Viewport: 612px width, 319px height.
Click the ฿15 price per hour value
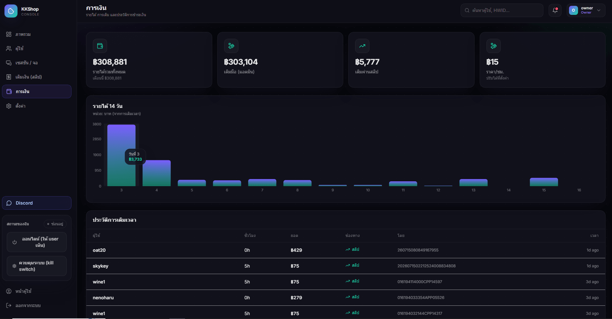(492, 62)
